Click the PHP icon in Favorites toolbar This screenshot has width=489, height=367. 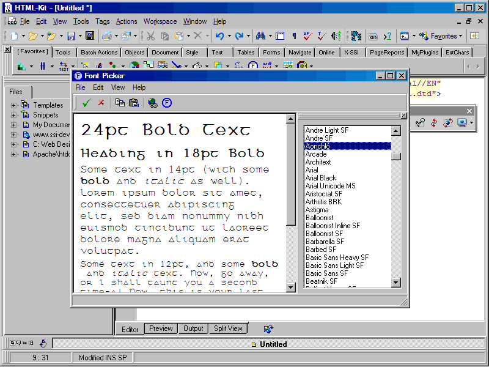[287, 65]
